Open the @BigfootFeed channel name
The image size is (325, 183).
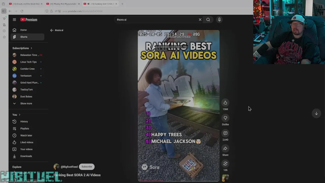tap(69, 167)
